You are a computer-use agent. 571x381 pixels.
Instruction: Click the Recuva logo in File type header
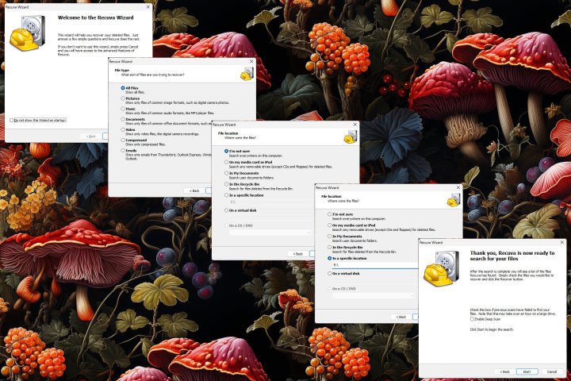click(x=247, y=74)
